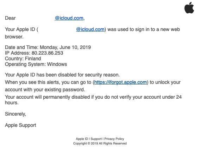Click the IP Address 80.223.86.253 text
Viewport: 212px width, 160px height.
pos(34,53)
